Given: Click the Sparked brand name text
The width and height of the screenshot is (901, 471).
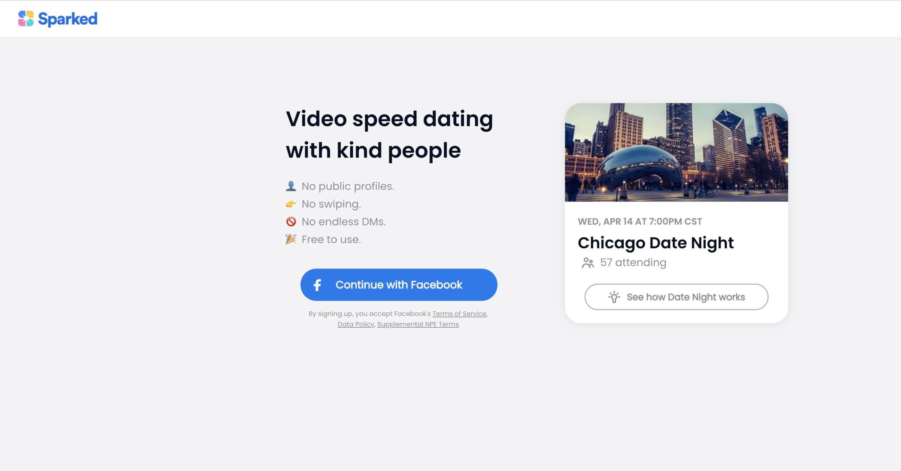Looking at the screenshot, I should 68,19.
